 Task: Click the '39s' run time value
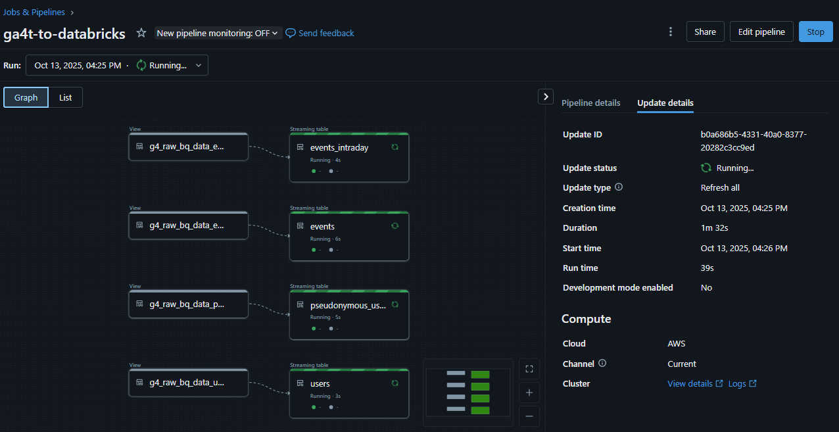[x=707, y=268]
